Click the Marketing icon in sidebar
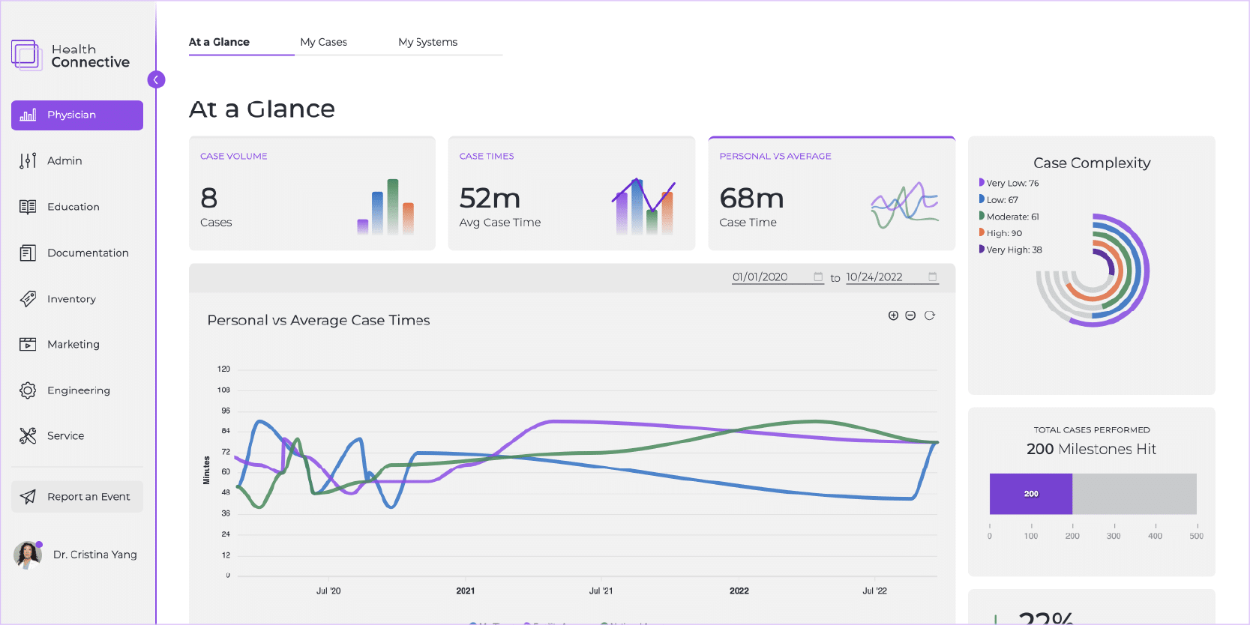The width and height of the screenshot is (1250, 625). click(x=28, y=345)
